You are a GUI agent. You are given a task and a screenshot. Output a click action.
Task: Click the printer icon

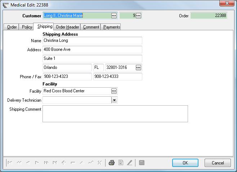click(x=112, y=163)
